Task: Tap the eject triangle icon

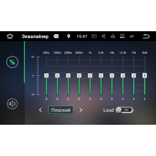Action: 113,36
